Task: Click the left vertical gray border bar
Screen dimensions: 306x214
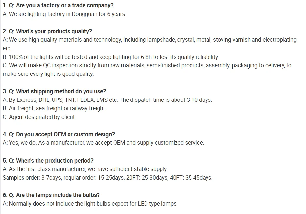Action: pos(1,107)
